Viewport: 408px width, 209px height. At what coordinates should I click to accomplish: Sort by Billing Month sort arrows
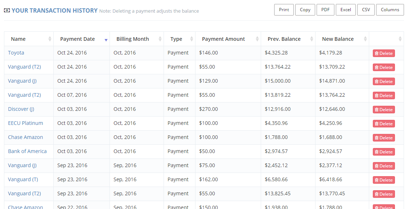[x=160, y=39]
